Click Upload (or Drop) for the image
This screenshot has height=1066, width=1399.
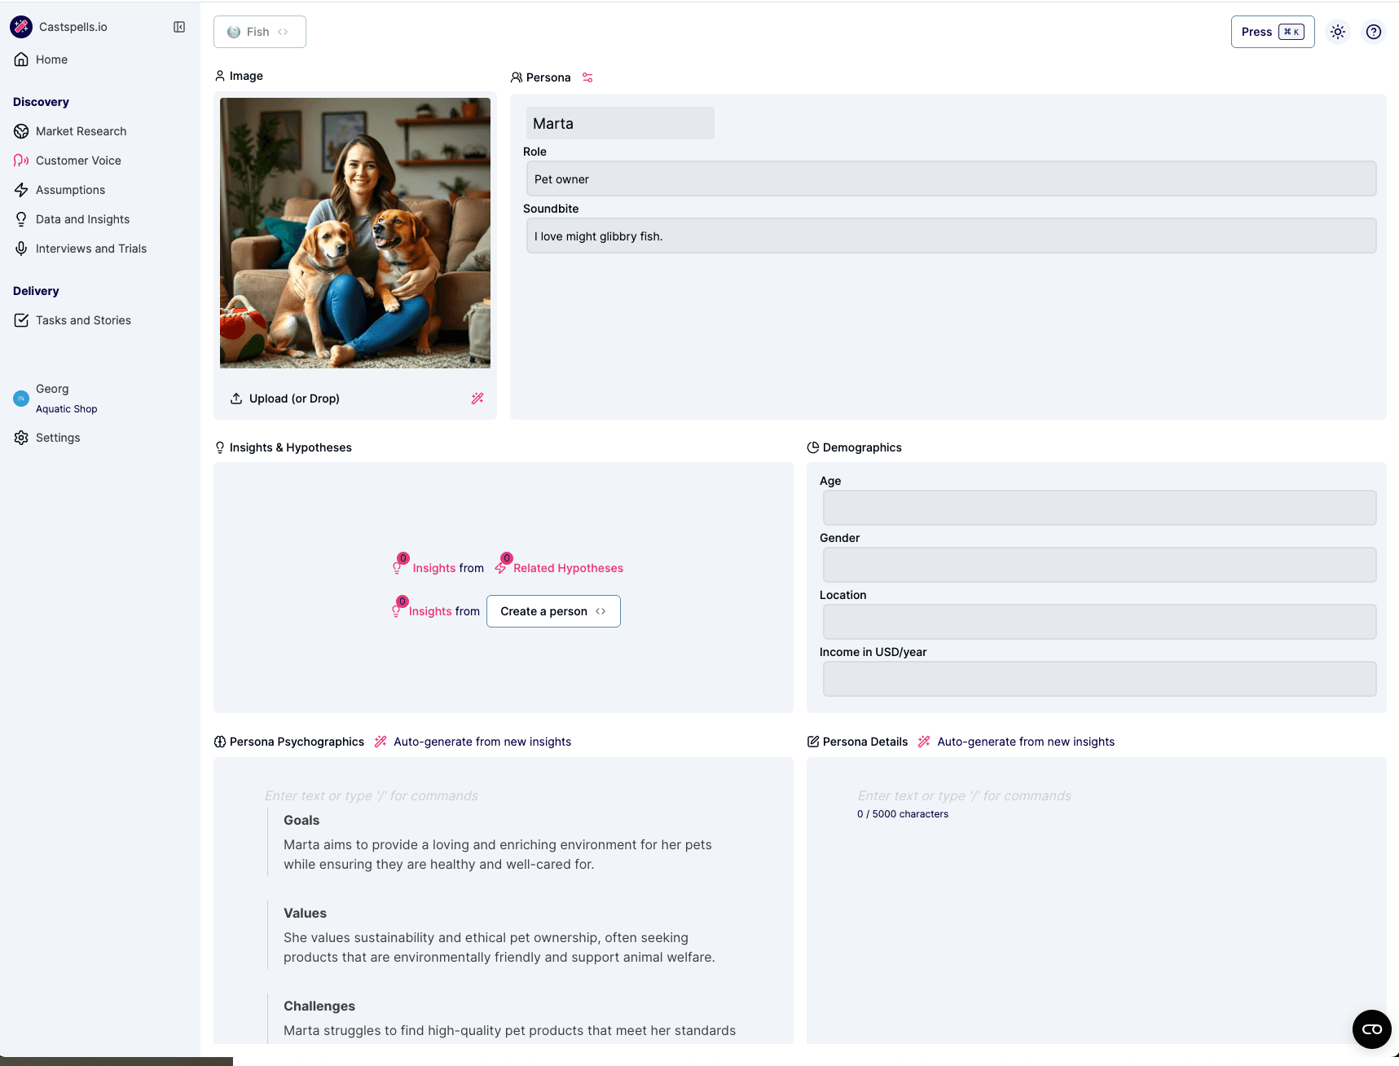[293, 399]
